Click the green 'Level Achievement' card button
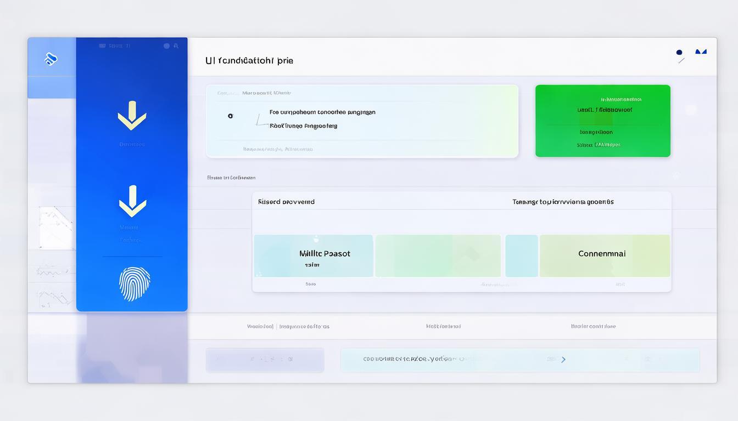 pos(603,121)
